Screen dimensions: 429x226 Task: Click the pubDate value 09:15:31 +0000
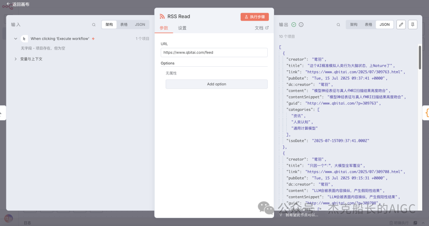(349, 178)
